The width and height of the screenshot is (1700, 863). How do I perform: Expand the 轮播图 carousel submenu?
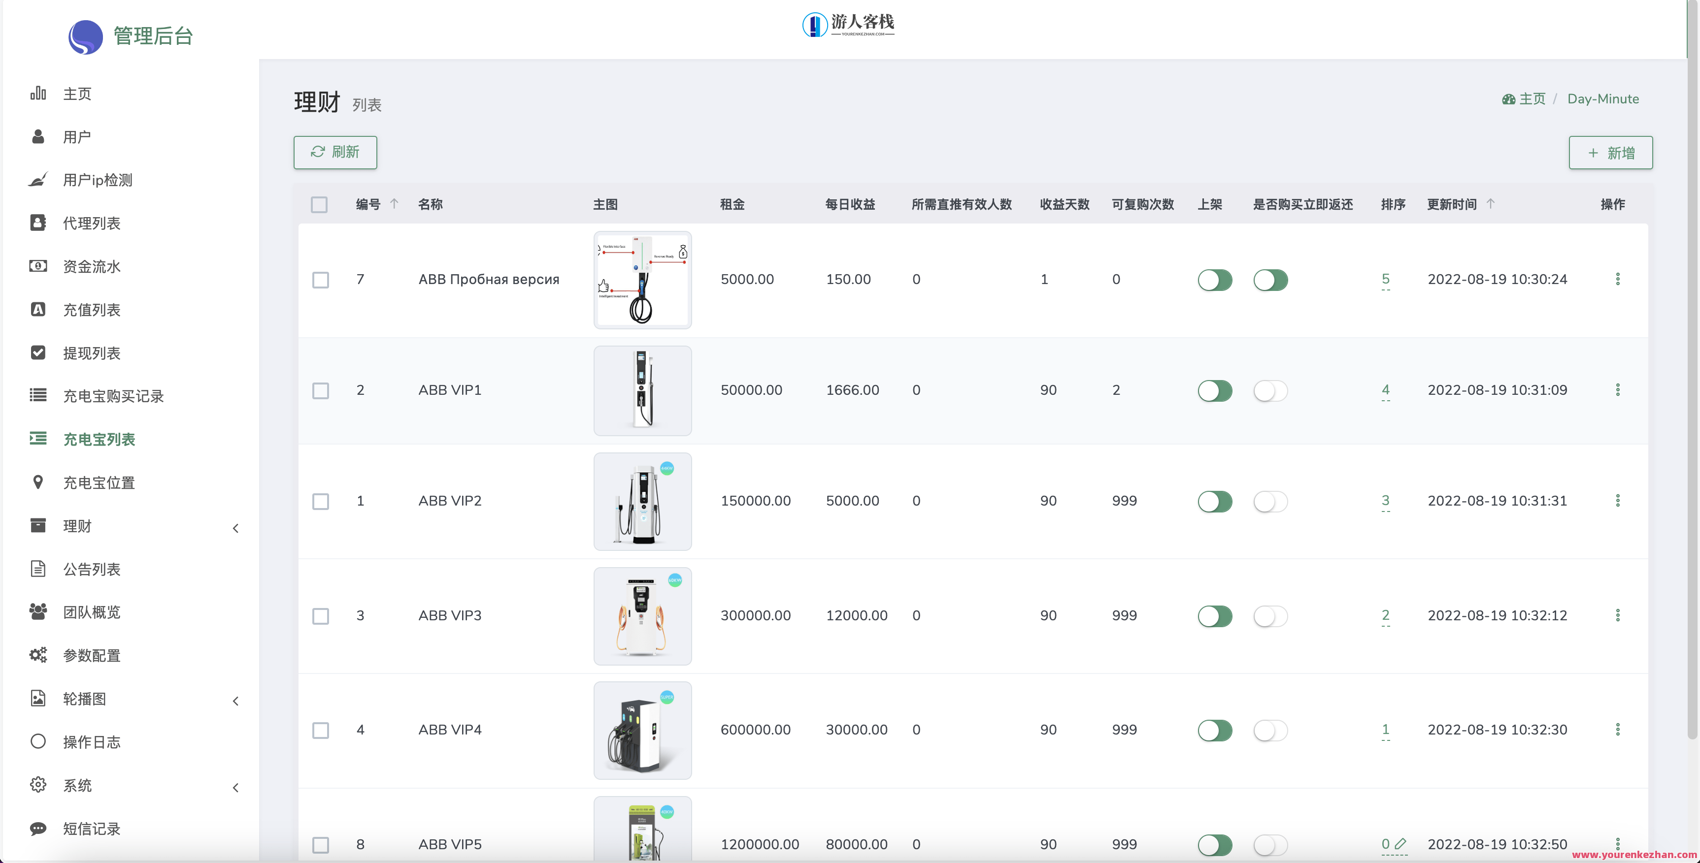click(235, 701)
